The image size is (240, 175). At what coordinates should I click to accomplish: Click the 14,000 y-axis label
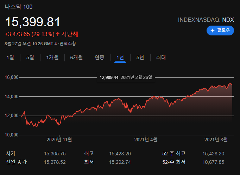pos(12,96)
